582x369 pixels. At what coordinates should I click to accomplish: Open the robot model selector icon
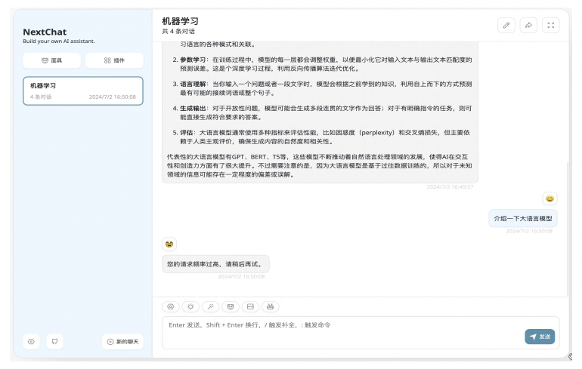point(271,306)
